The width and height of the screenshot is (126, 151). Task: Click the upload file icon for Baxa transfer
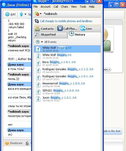tap(38, 63)
